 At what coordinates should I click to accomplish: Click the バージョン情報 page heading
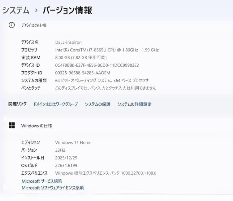pyautogui.click(x=67, y=10)
